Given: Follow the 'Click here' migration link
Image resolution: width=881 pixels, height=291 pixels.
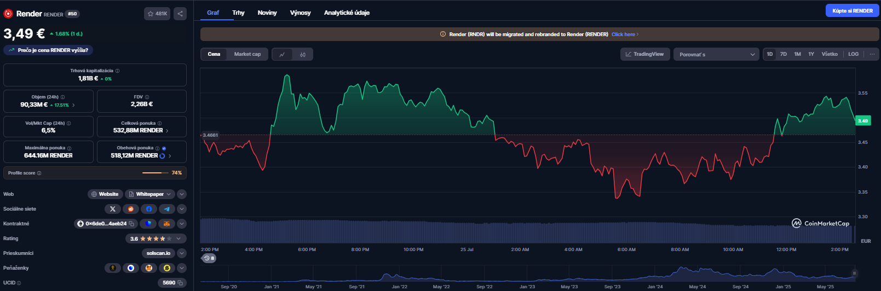Looking at the screenshot, I should click(624, 34).
